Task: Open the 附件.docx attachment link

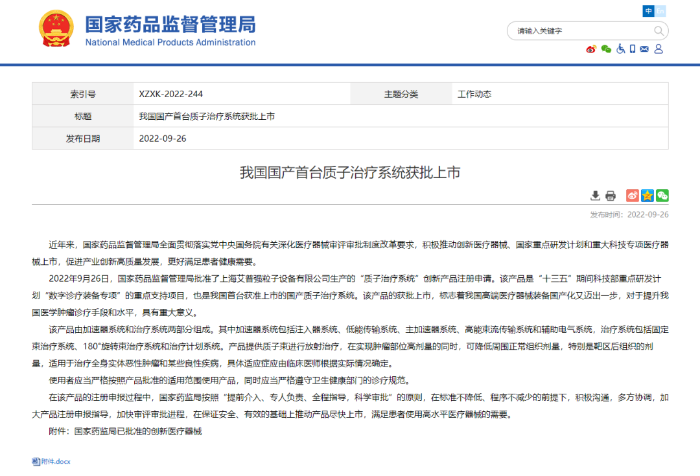Action: pyautogui.click(x=56, y=462)
